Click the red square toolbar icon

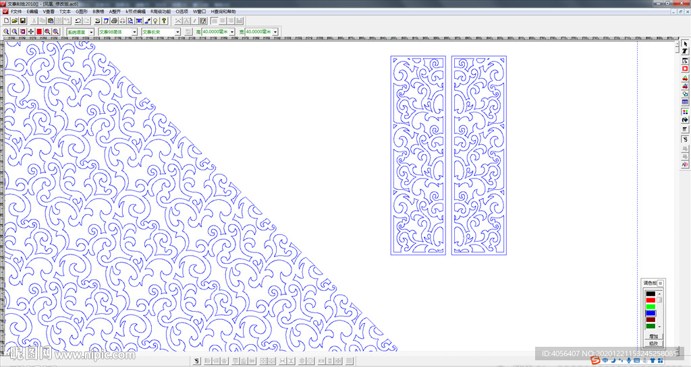coord(39,32)
